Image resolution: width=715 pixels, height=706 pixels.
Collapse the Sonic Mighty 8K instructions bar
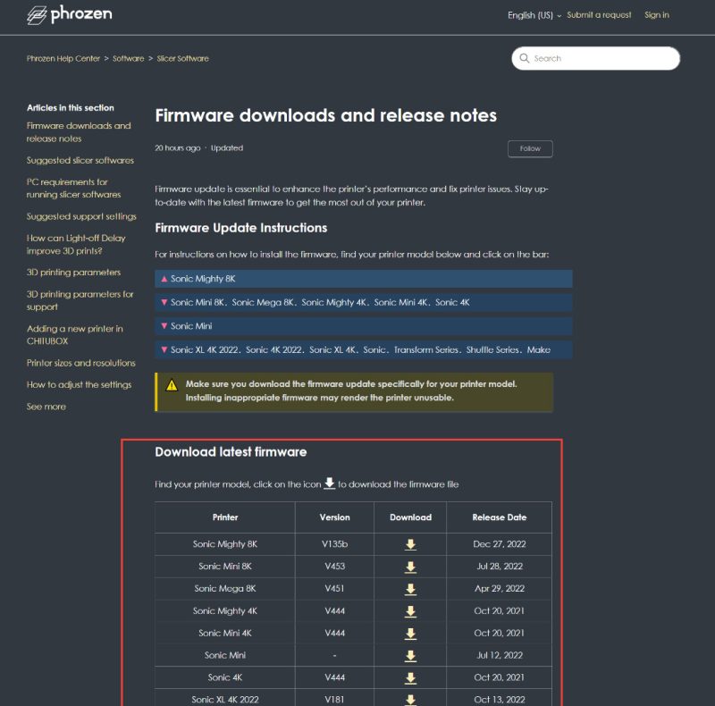click(364, 279)
